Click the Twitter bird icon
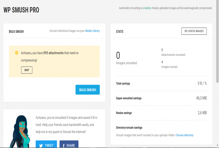Viewport: 219px width, 148px height. (40, 145)
